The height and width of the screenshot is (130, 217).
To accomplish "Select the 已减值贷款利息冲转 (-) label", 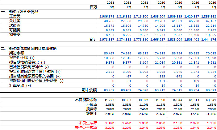I will tap(29, 67).
